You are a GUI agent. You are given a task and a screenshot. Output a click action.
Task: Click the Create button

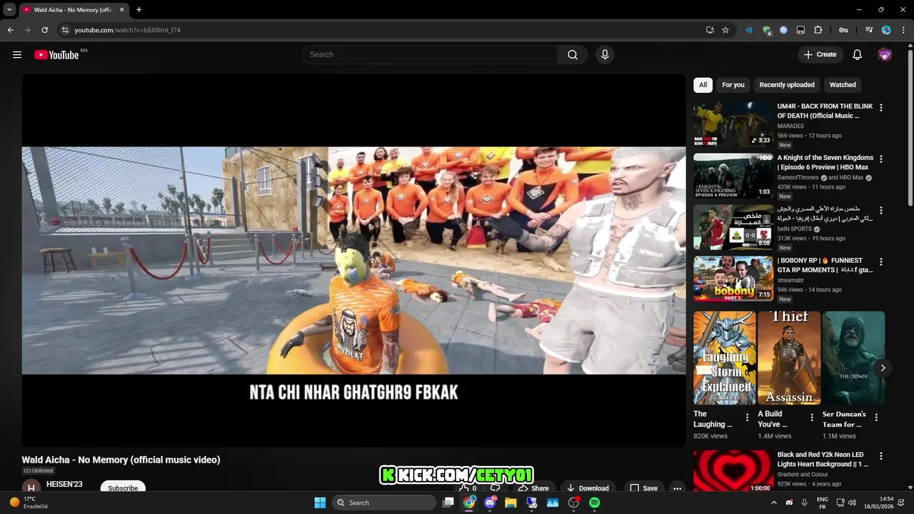click(820, 55)
